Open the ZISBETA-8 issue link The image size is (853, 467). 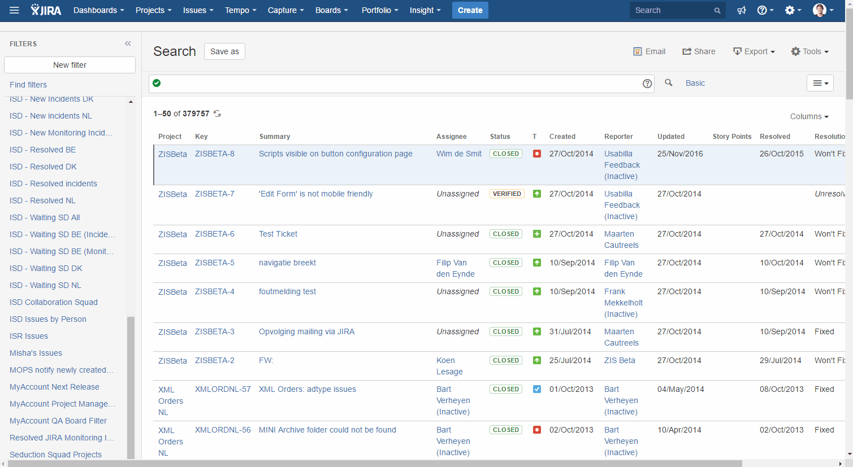[214, 154]
